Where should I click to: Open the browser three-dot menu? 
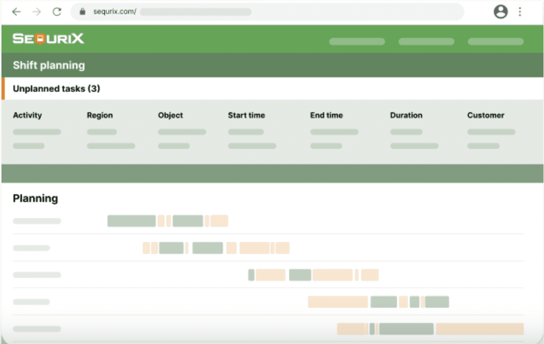tap(520, 12)
